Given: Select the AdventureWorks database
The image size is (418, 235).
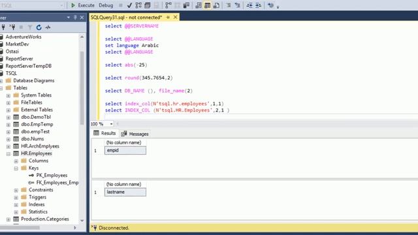Looking at the screenshot, I should point(24,37).
